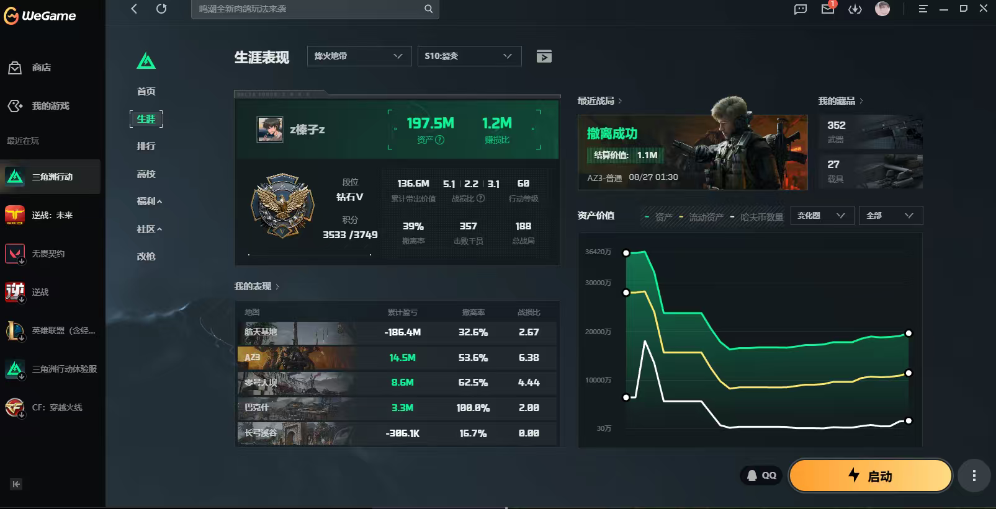Screen dimensions: 996x509
Task: Toggle the 流动资产 legend line
Action: 701,217
